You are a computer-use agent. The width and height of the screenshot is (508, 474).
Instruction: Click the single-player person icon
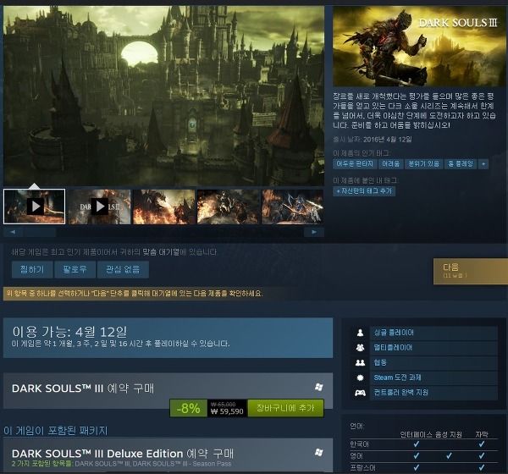click(360, 333)
